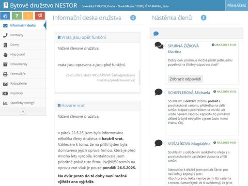
Task: Click the bold text pondělí 26.5.2025
Action: (x=119, y=168)
